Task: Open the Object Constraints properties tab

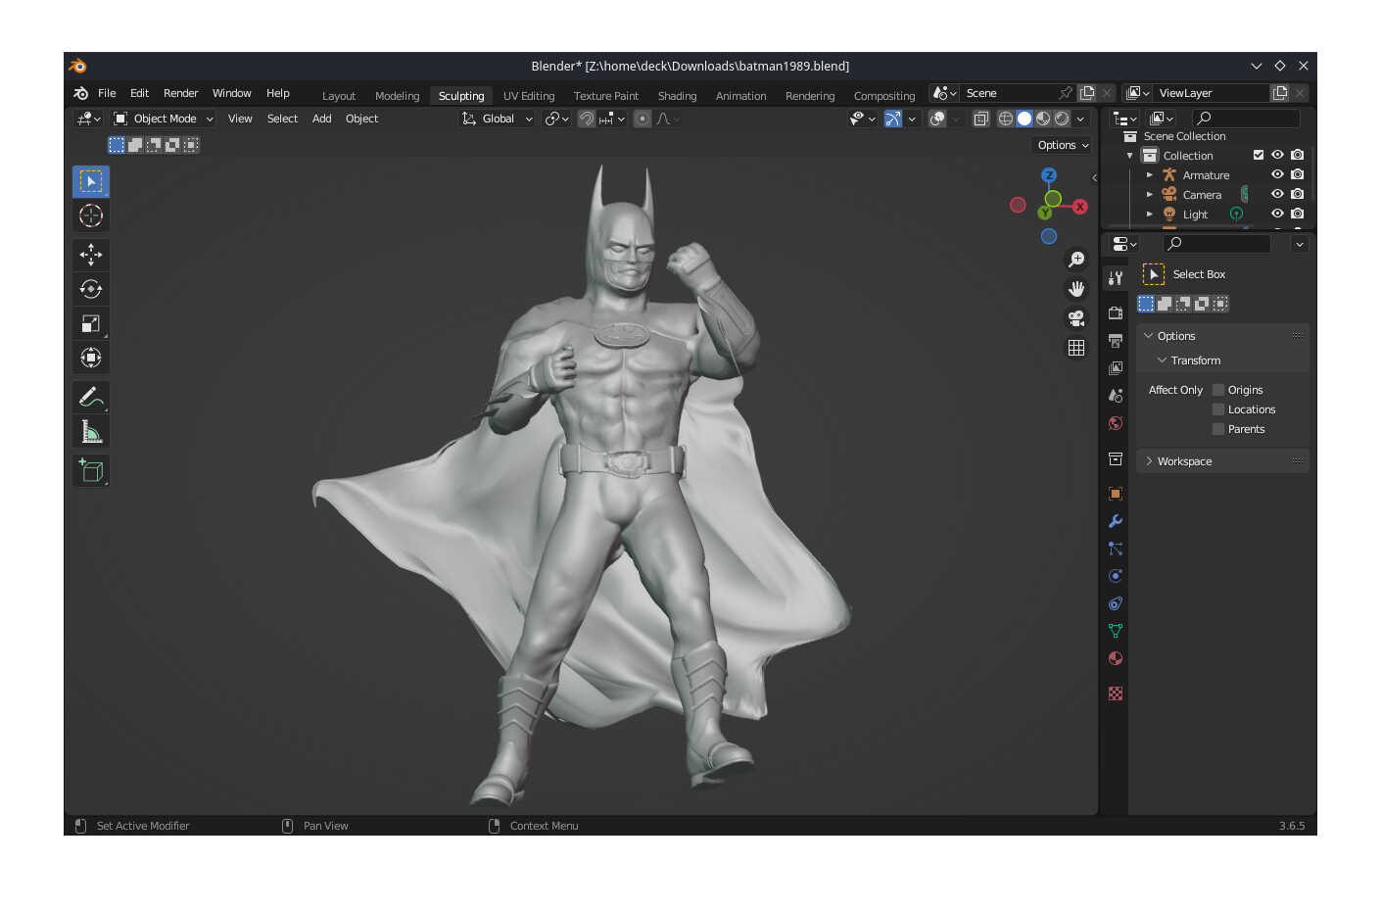Action: click(1115, 603)
